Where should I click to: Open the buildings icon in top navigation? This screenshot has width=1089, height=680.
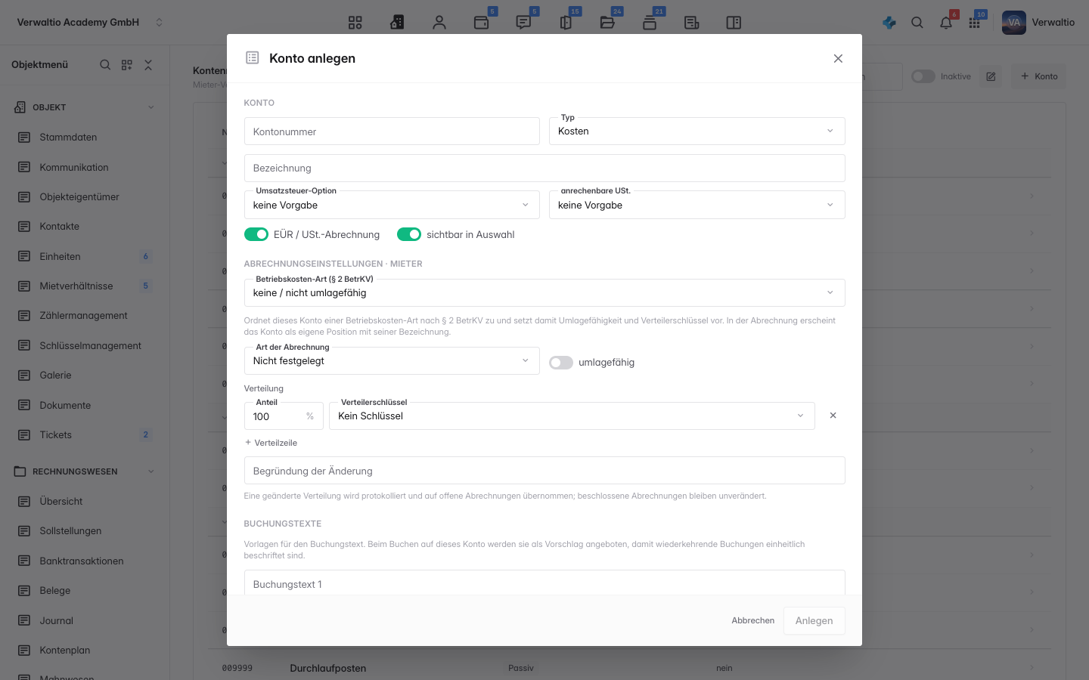(397, 23)
